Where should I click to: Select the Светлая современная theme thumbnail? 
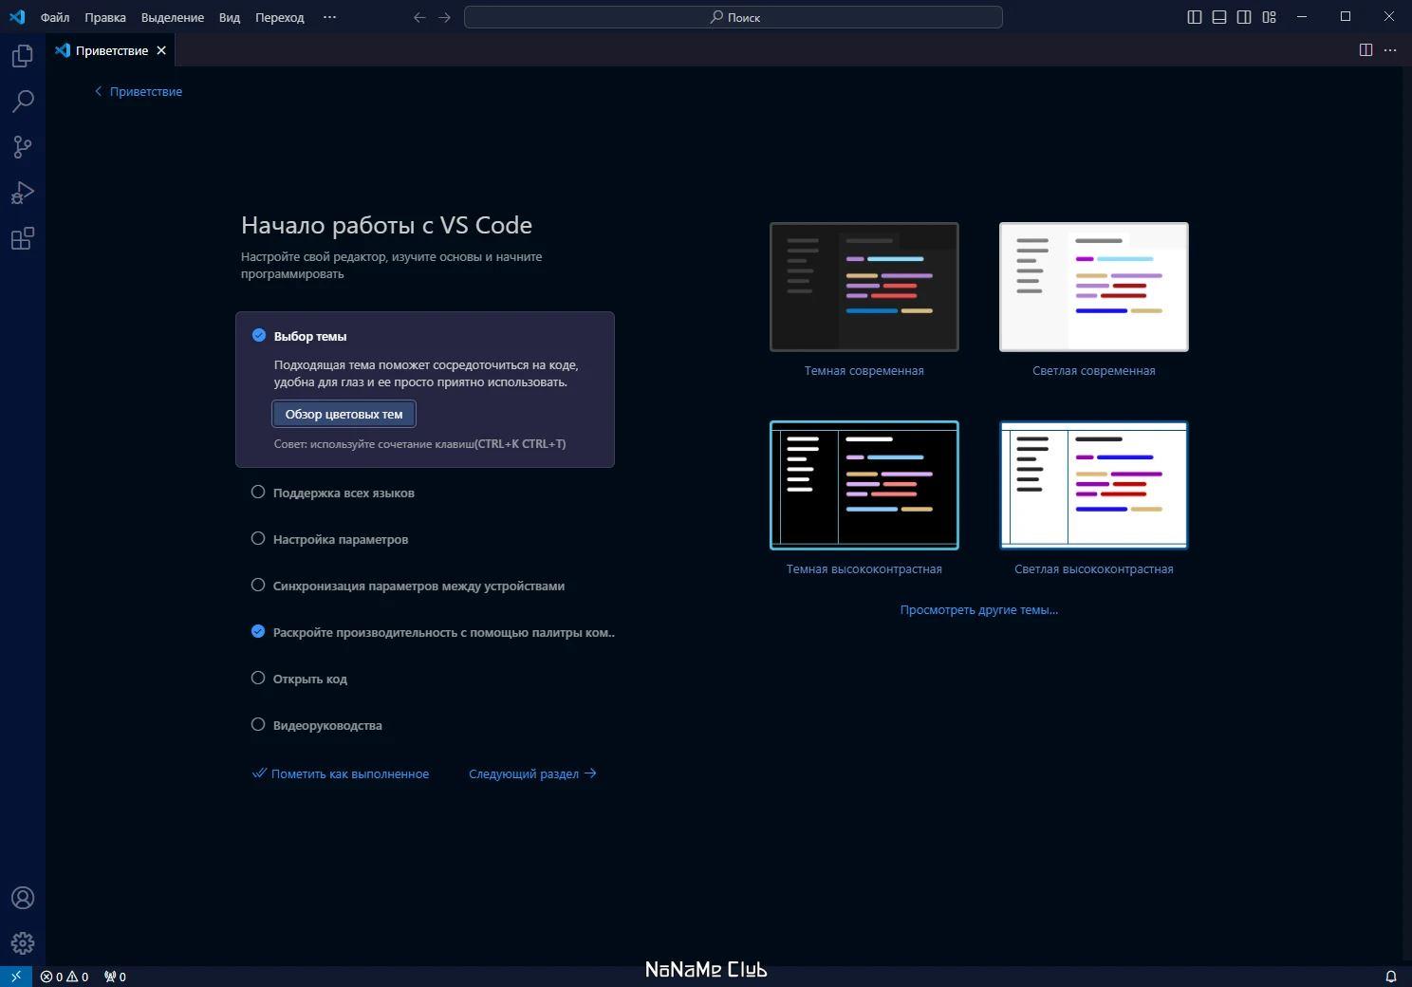click(1094, 287)
